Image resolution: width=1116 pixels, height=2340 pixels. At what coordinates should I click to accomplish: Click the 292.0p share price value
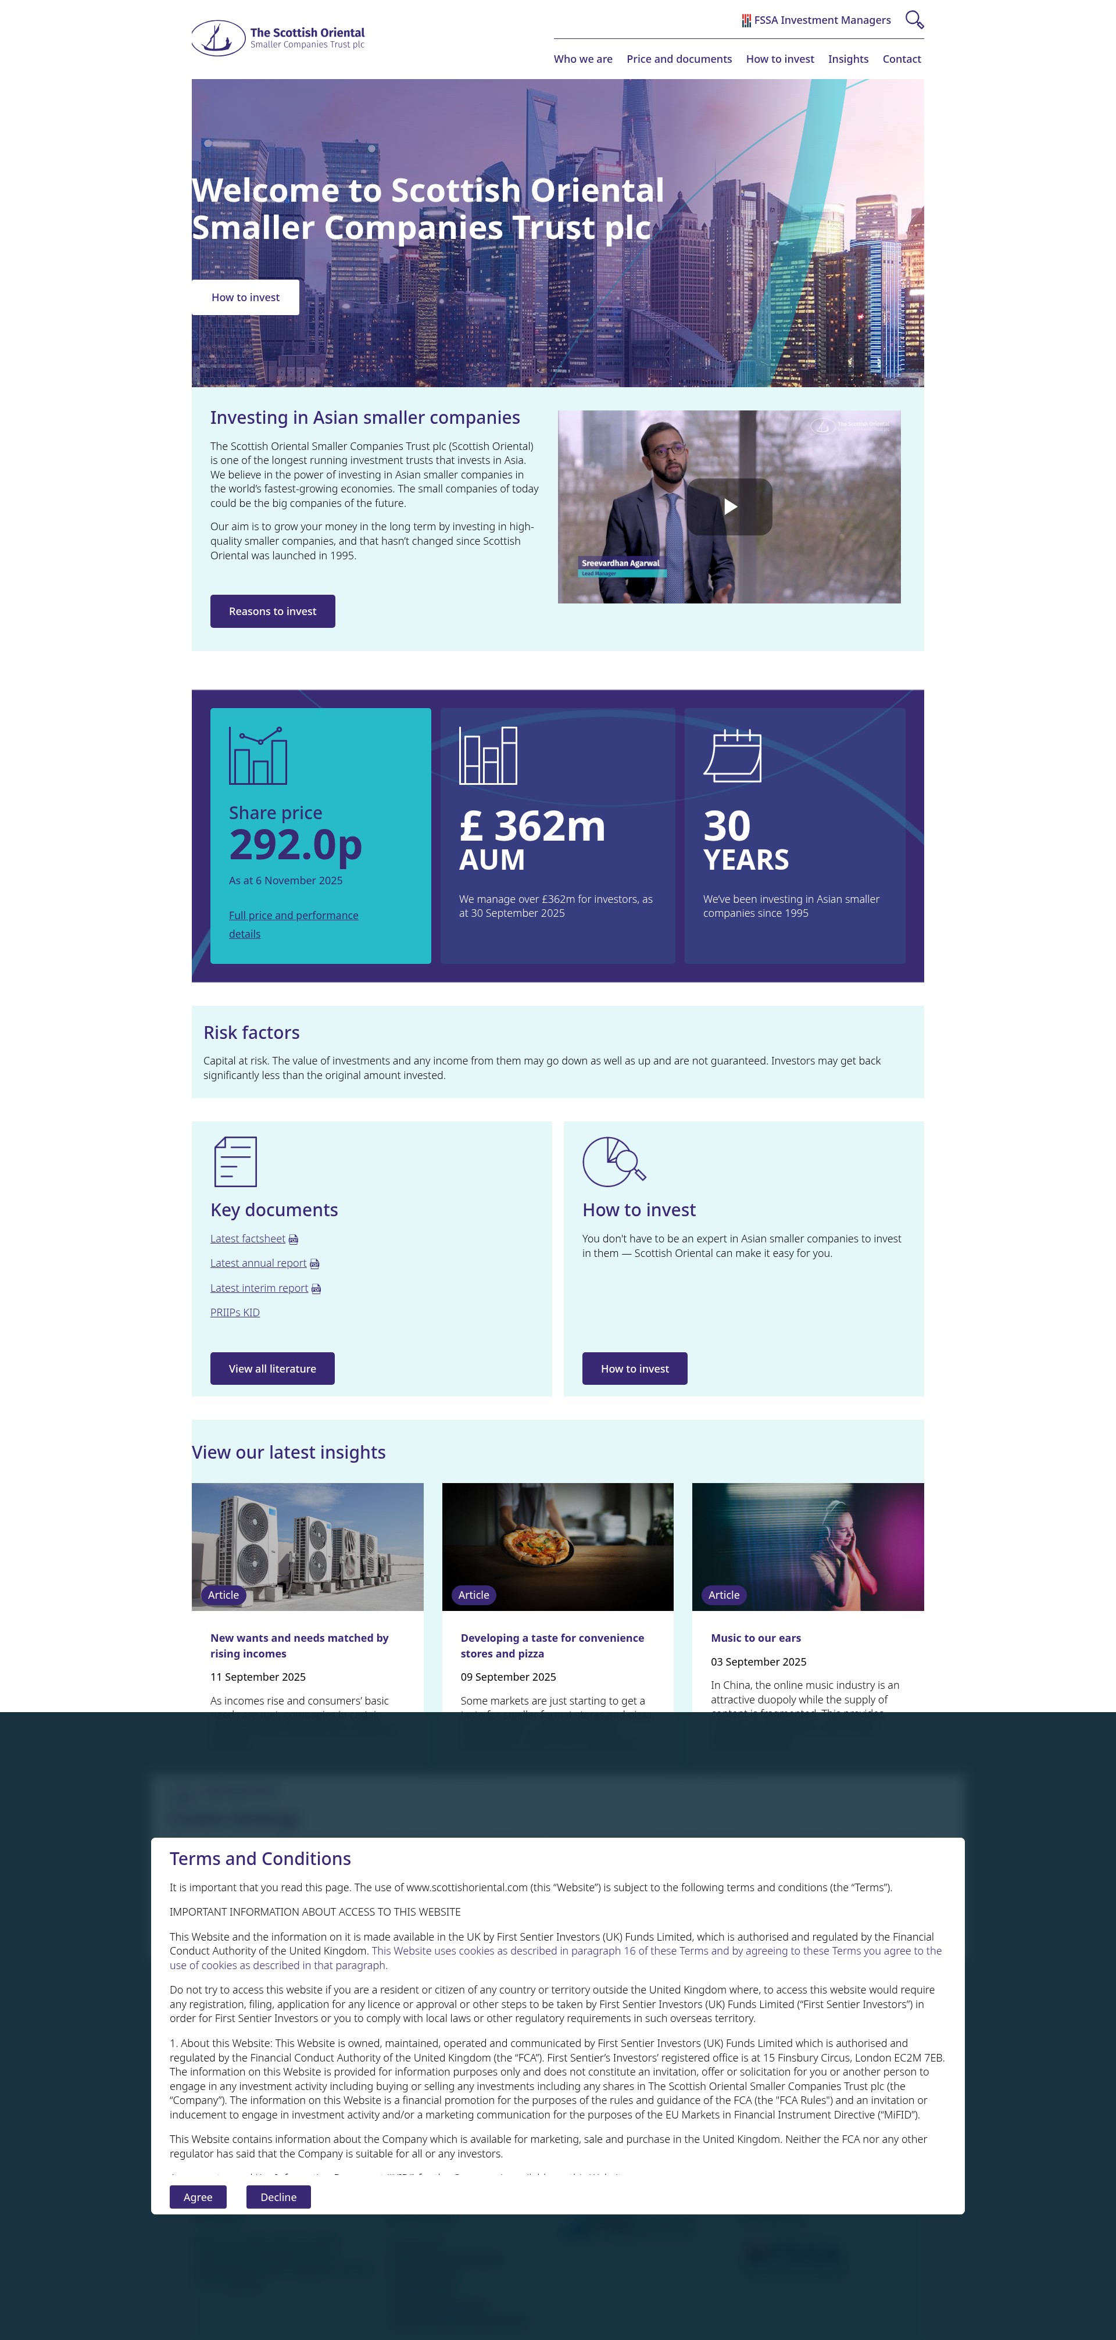click(295, 845)
